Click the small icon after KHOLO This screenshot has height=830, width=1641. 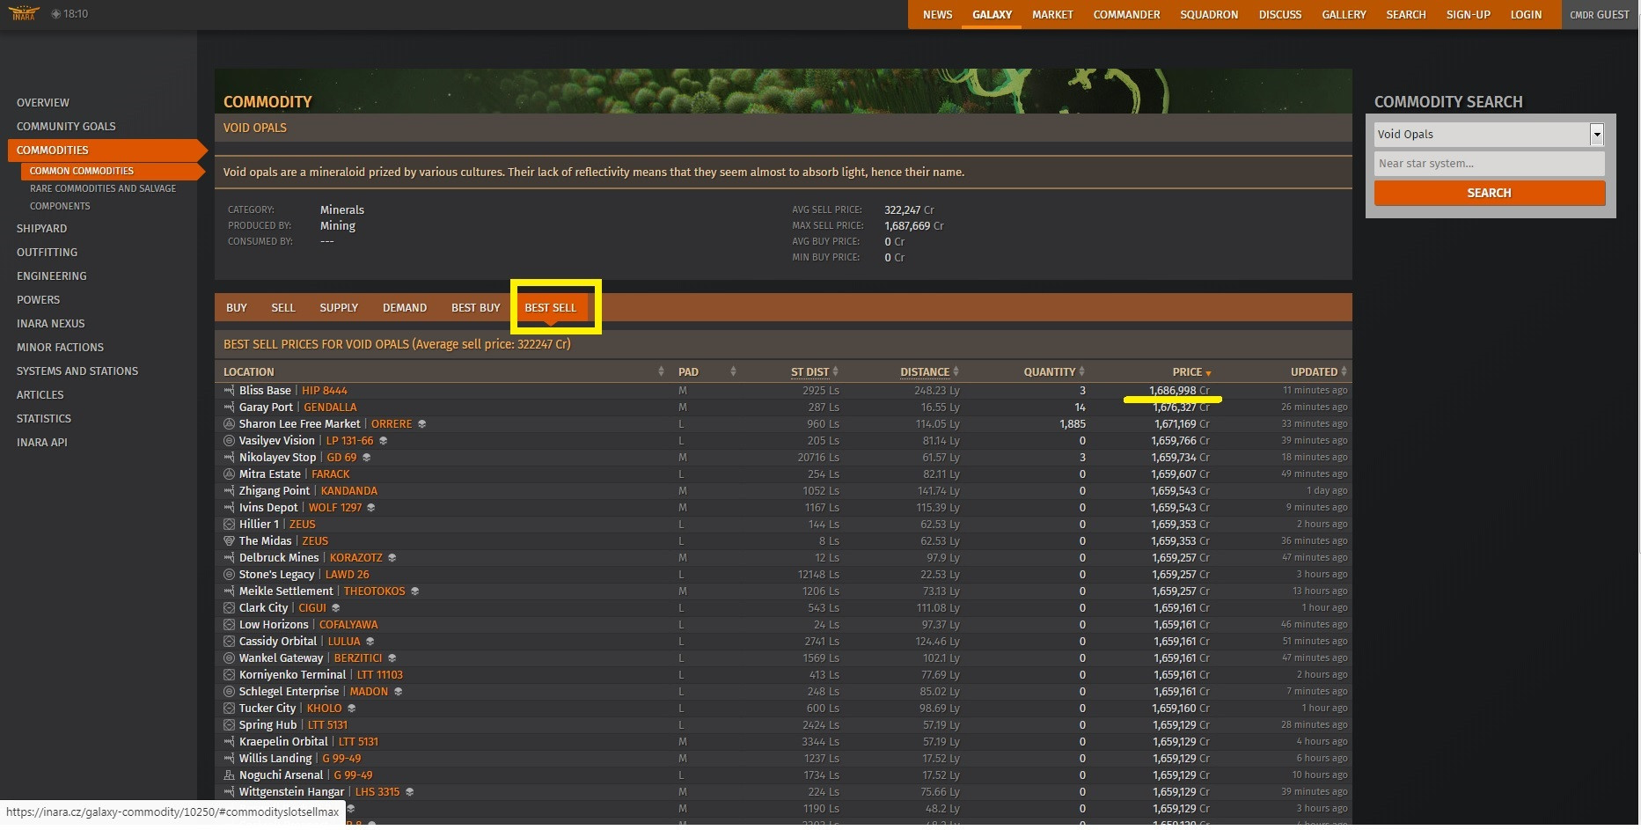pyautogui.click(x=352, y=709)
